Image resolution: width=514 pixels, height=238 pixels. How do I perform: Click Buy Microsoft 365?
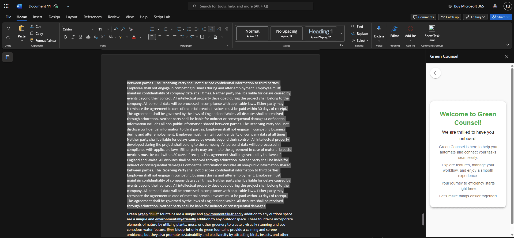coord(466,6)
